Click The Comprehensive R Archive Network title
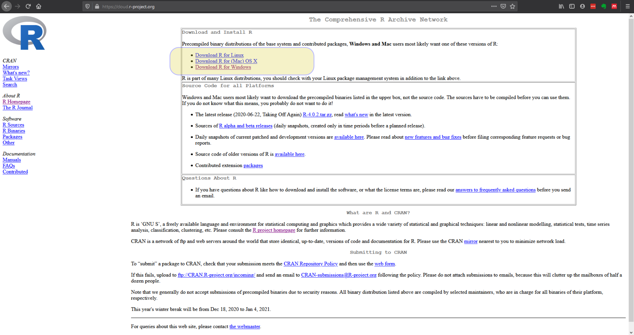Viewport: 634px width, 335px height. (378, 19)
